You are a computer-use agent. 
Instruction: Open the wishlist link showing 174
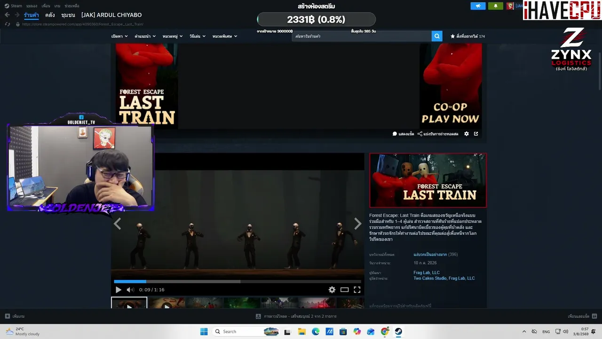(x=468, y=36)
